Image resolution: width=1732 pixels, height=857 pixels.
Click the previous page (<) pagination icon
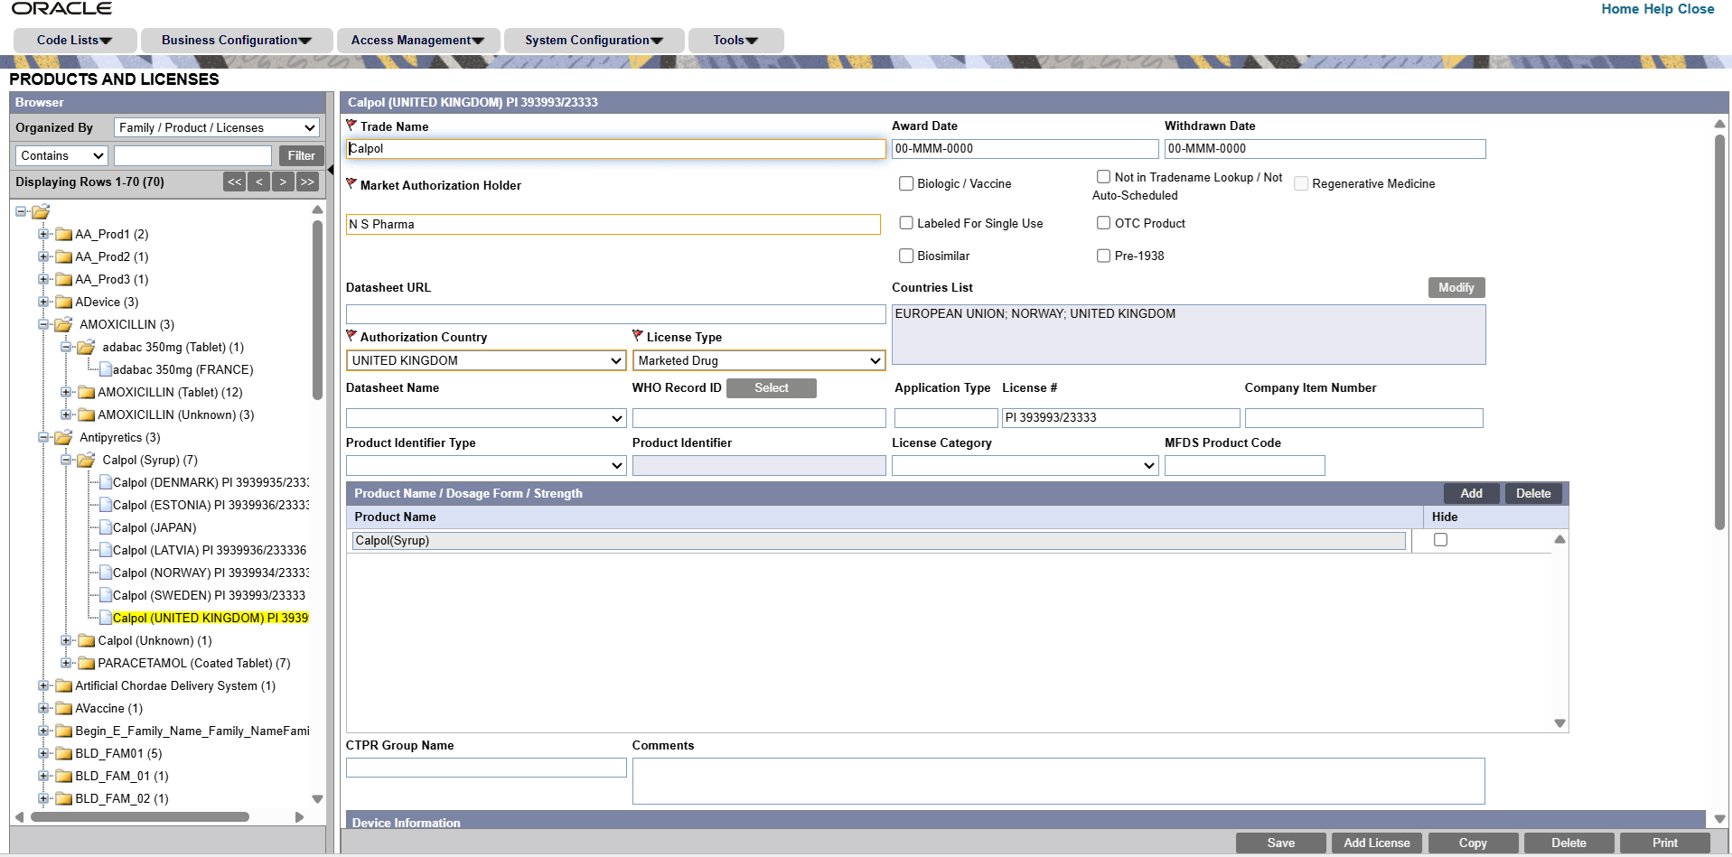tap(258, 182)
